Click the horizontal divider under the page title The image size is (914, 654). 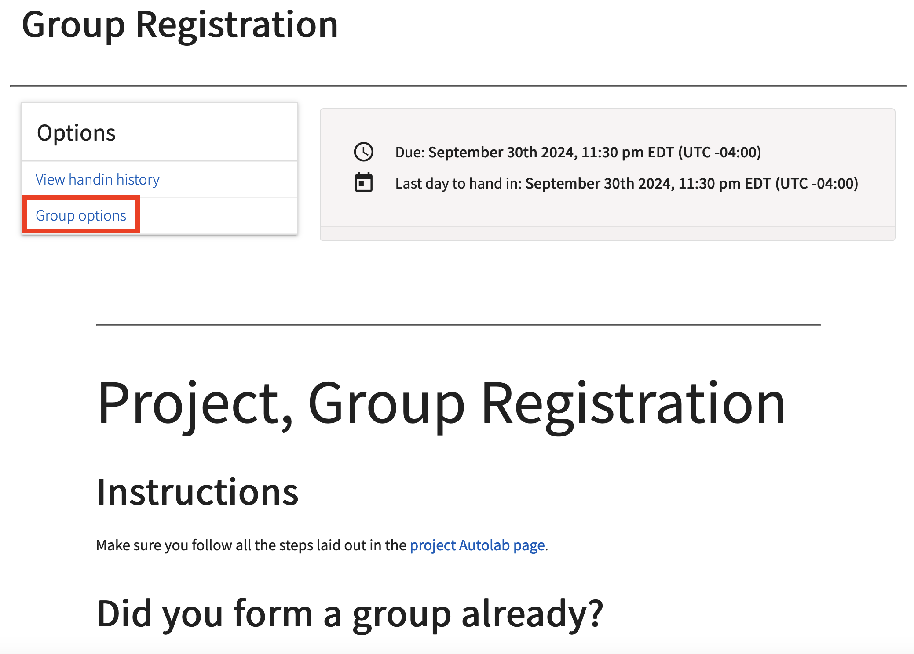point(458,86)
